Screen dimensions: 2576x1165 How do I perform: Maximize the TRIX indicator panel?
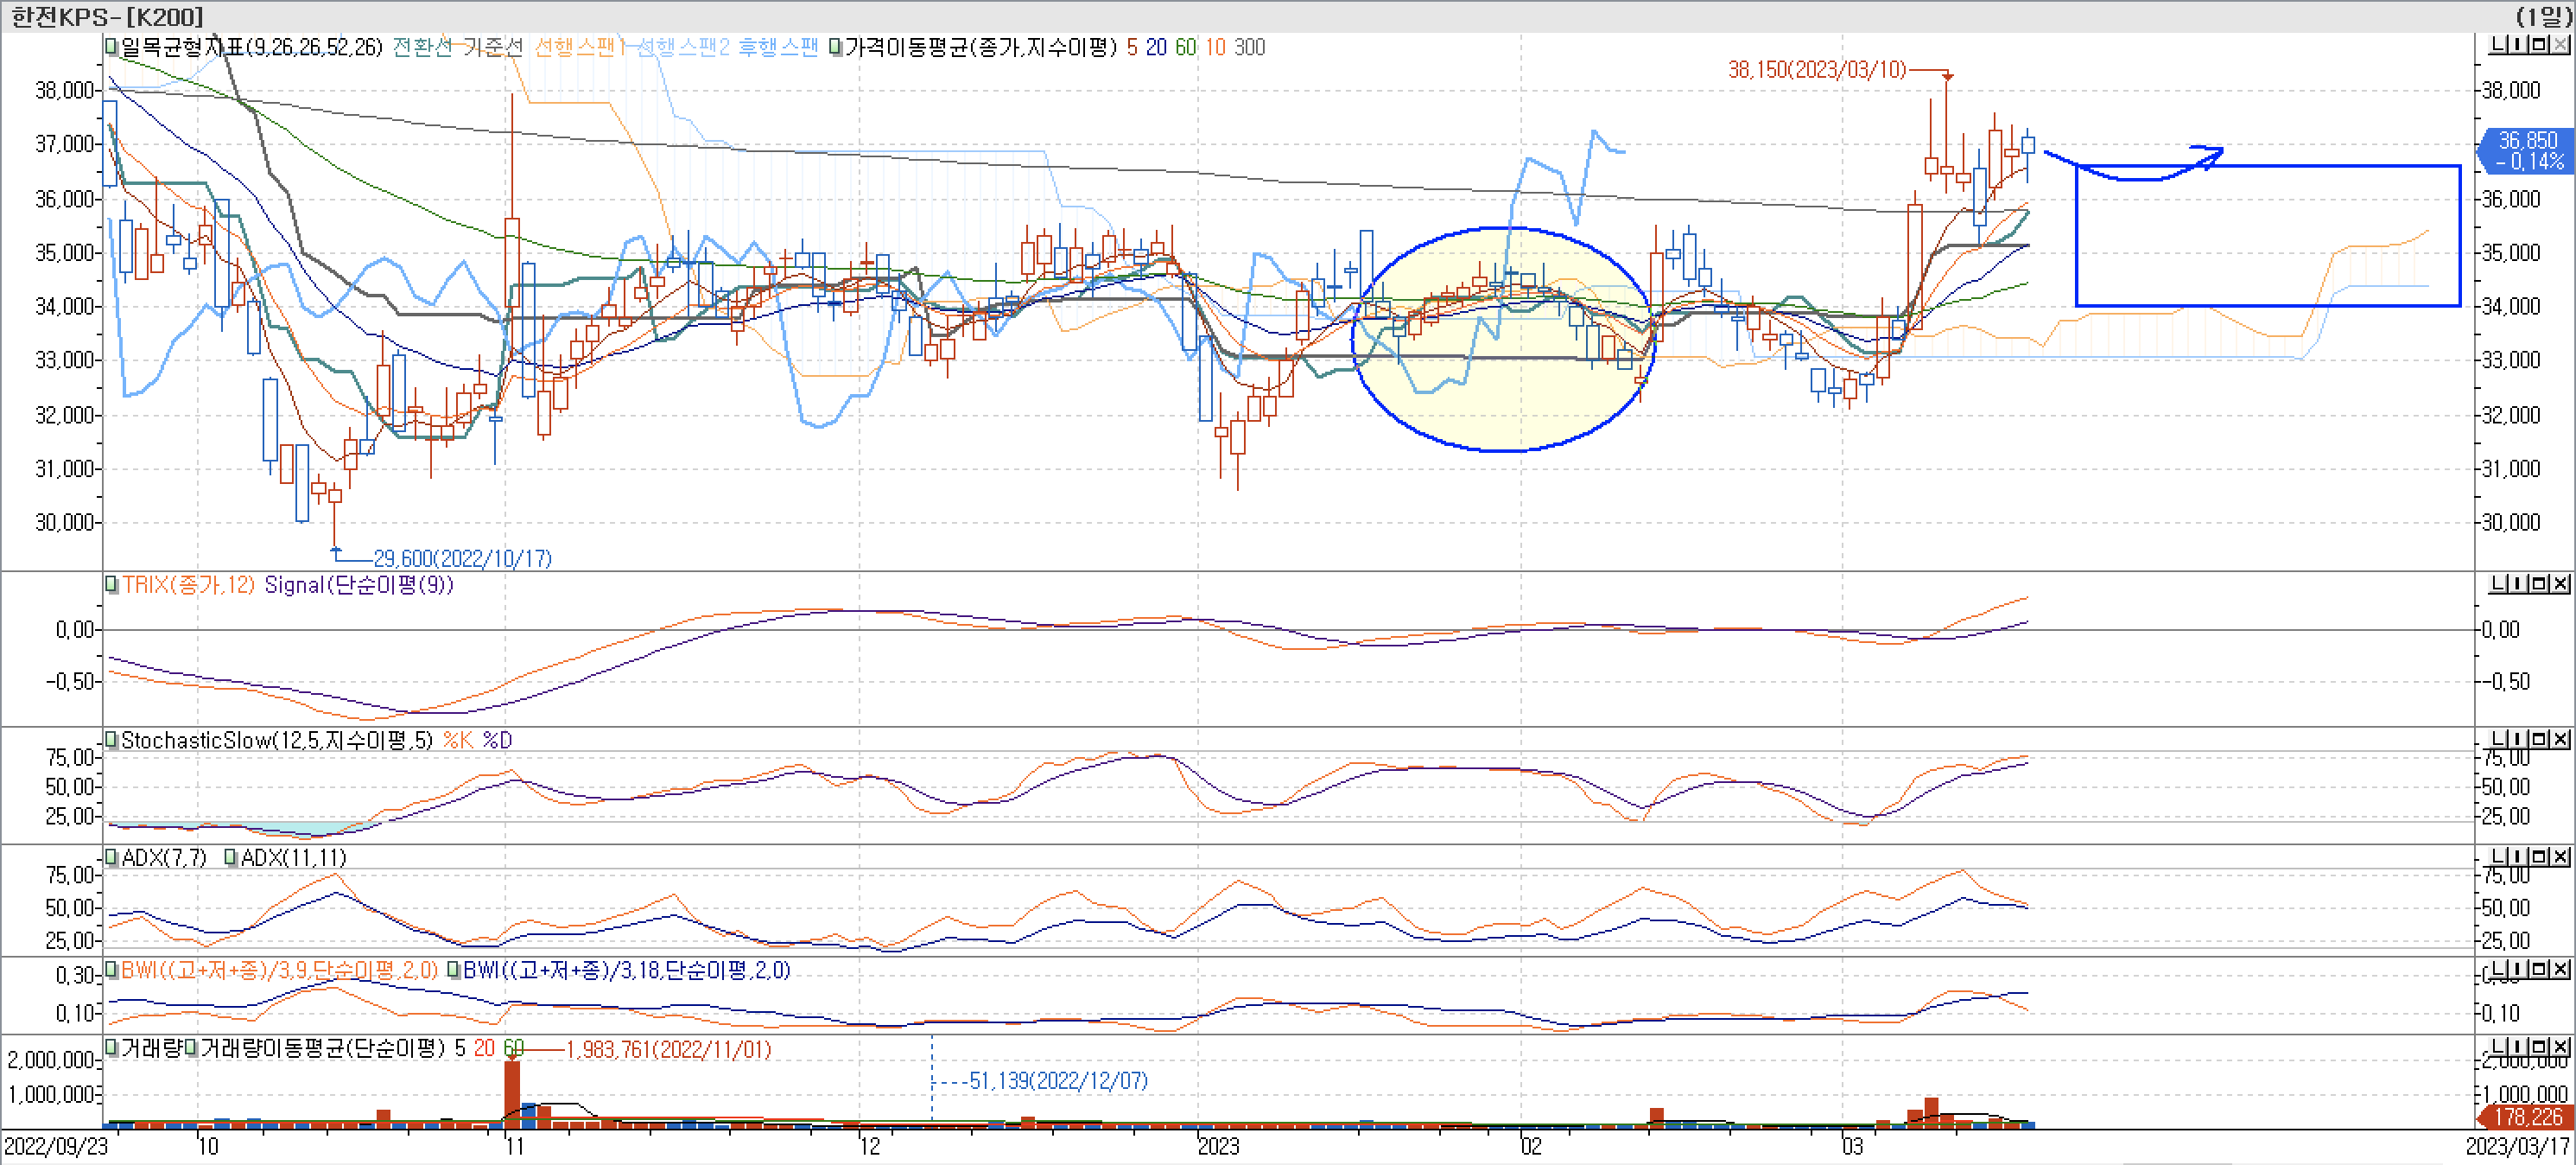coord(2541,583)
